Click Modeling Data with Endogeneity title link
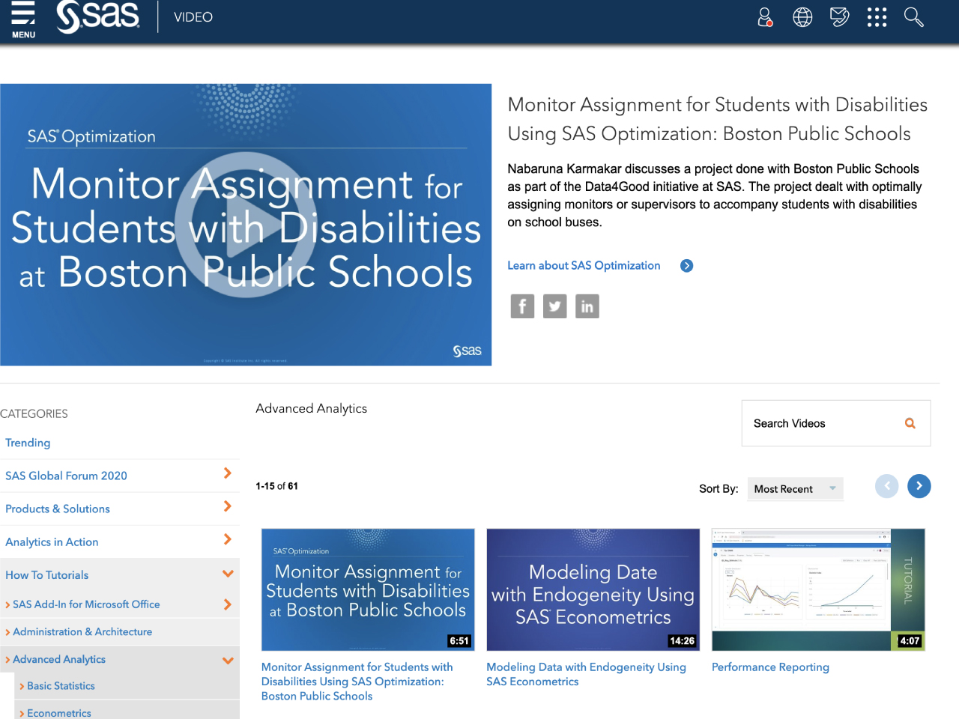 [586, 674]
